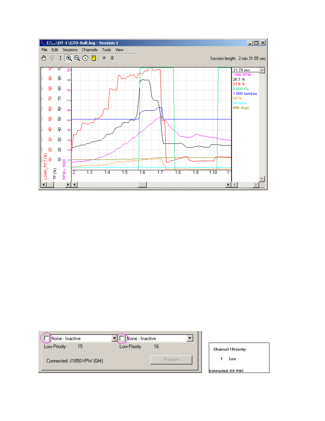The width and height of the screenshot is (325, 421).
Task: Click right arrow of graph time scrollbar
Action: [228, 185]
